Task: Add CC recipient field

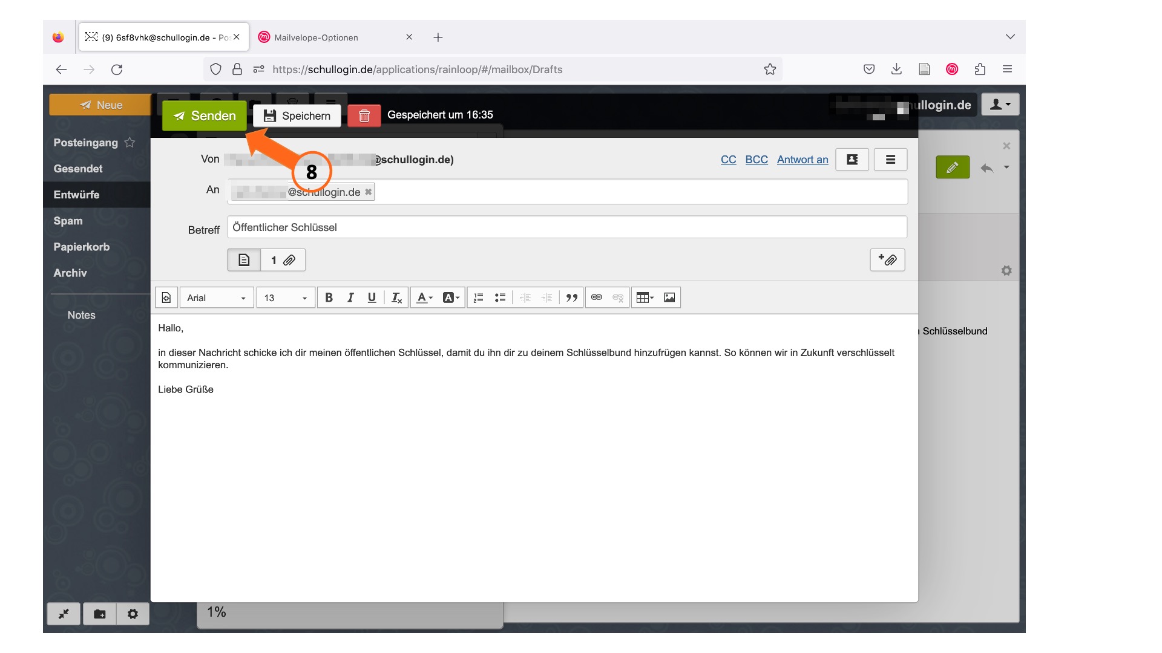Action: click(728, 160)
